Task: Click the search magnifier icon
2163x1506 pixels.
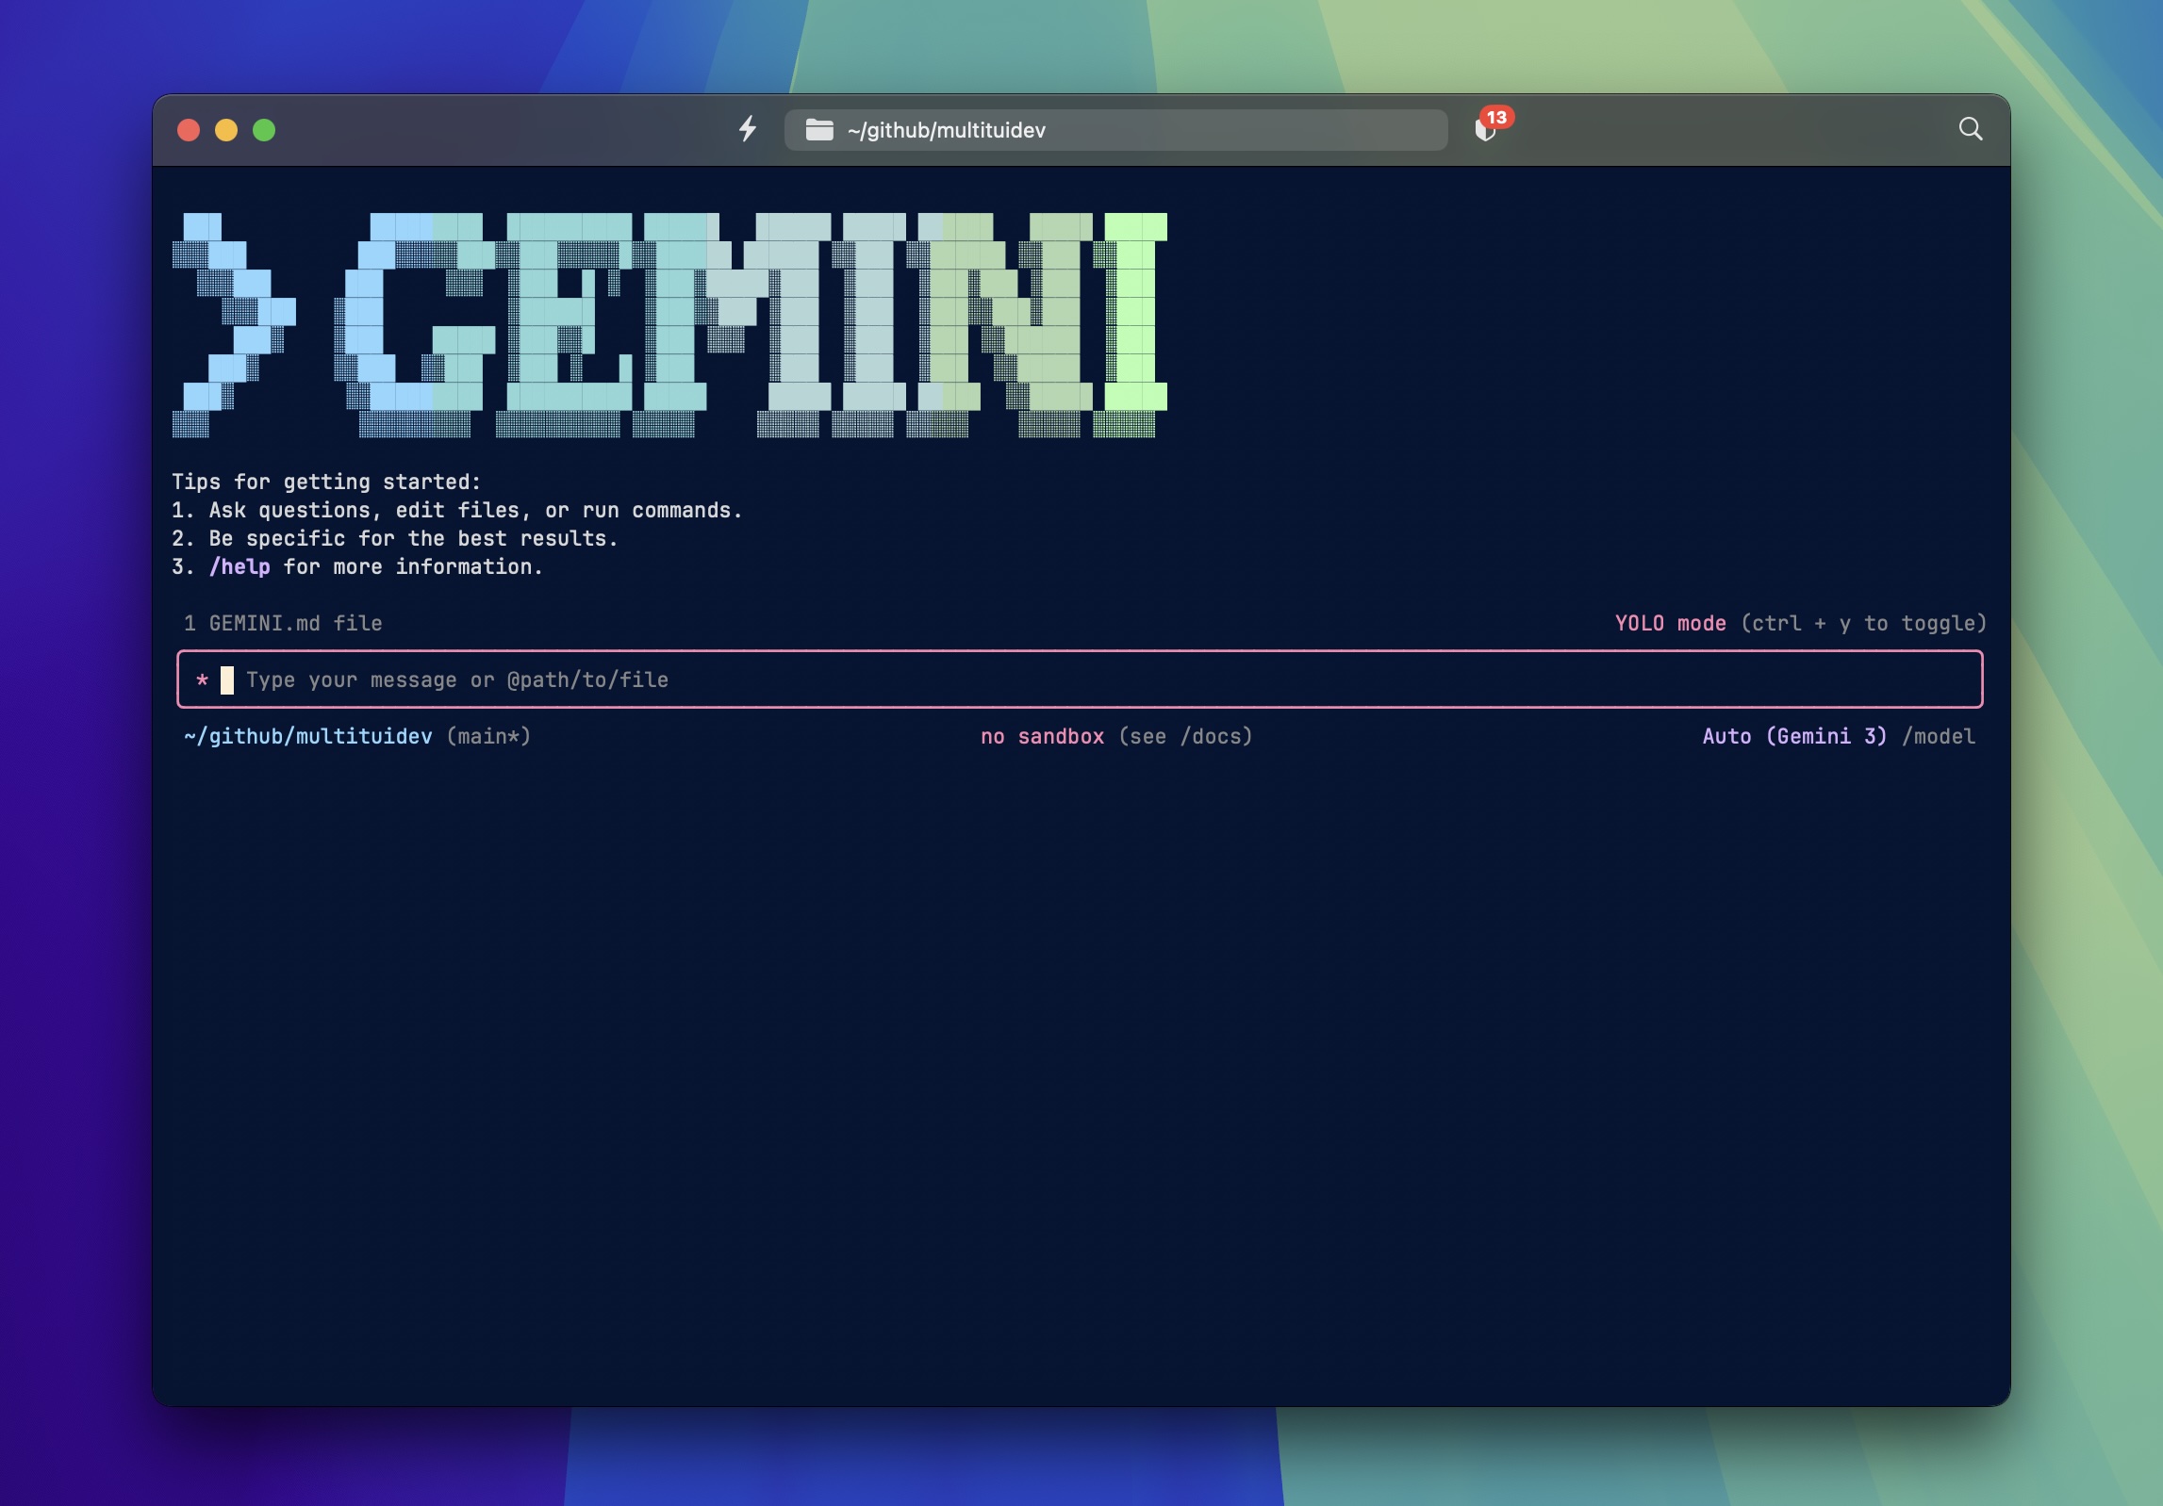Action: pos(1970,129)
